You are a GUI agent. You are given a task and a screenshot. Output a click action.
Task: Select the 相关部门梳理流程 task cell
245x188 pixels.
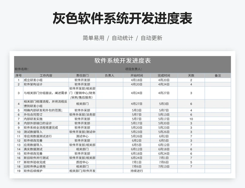click(46, 104)
